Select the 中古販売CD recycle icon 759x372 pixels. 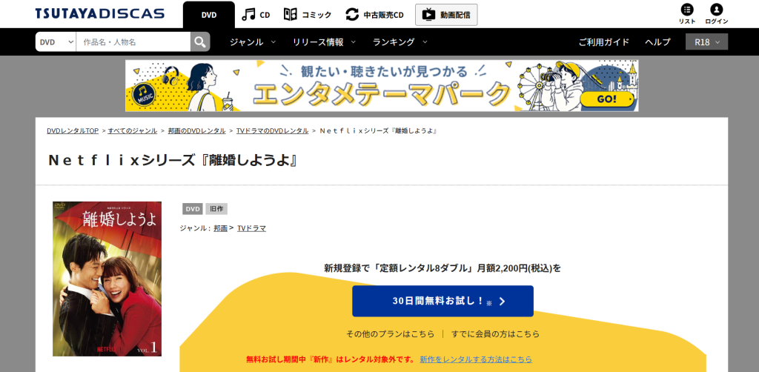352,15
